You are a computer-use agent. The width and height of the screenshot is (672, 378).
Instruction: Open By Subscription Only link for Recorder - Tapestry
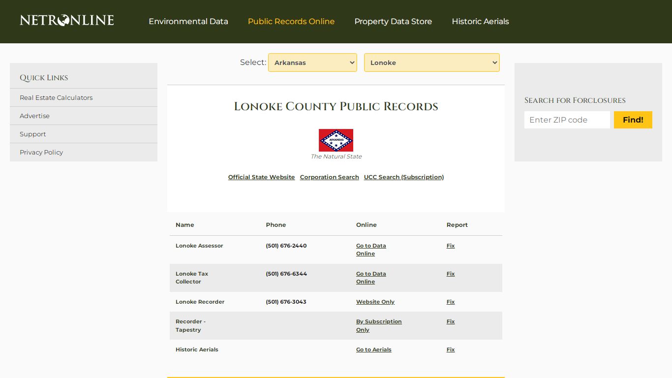pyautogui.click(x=379, y=325)
